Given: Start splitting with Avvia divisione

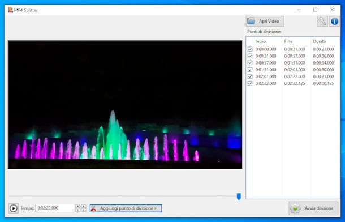Looking at the screenshot, I should tap(313, 208).
